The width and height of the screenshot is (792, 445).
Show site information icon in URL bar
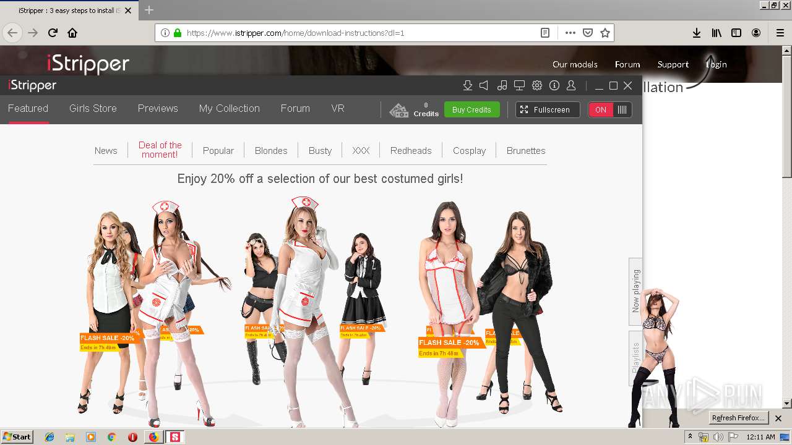tap(165, 33)
